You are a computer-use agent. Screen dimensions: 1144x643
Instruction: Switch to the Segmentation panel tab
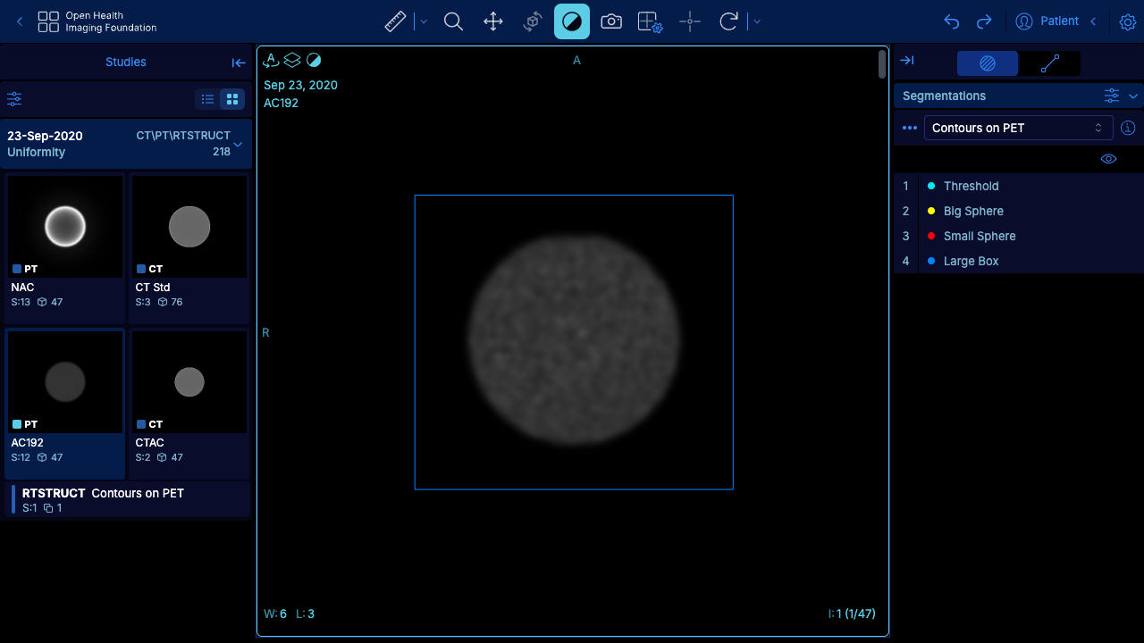(x=988, y=63)
